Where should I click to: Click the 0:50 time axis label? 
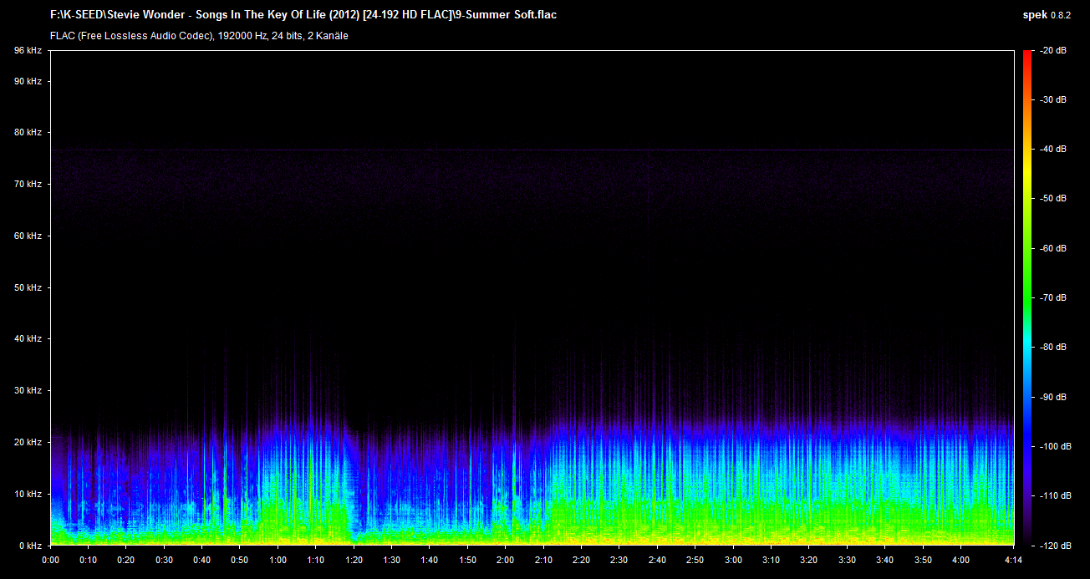pyautogui.click(x=240, y=560)
